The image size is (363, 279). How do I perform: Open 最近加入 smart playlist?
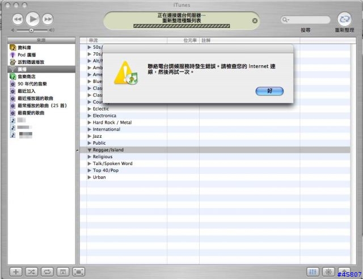41,91
